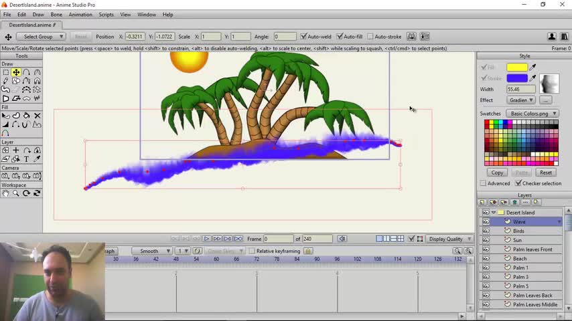Click the Play animation button
This screenshot has height=321, width=572.
(206, 239)
